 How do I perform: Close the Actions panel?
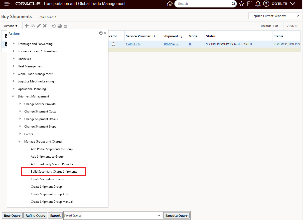[x=105, y=33]
